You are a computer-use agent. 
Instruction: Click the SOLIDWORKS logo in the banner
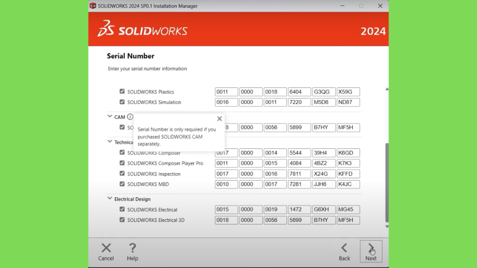point(143,29)
